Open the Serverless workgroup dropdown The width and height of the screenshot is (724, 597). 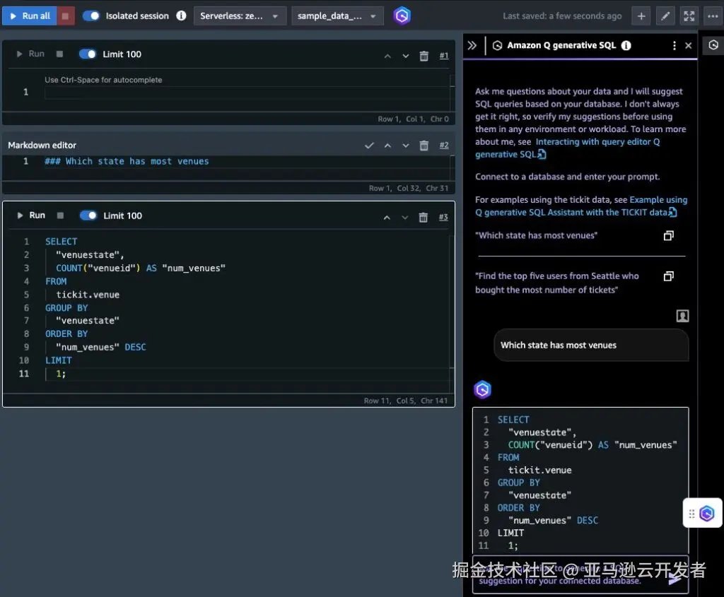coord(240,16)
